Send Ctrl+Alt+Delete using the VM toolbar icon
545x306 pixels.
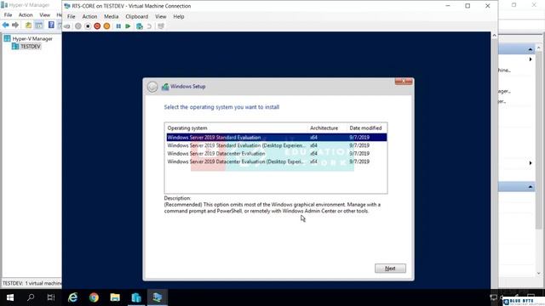click(67, 26)
